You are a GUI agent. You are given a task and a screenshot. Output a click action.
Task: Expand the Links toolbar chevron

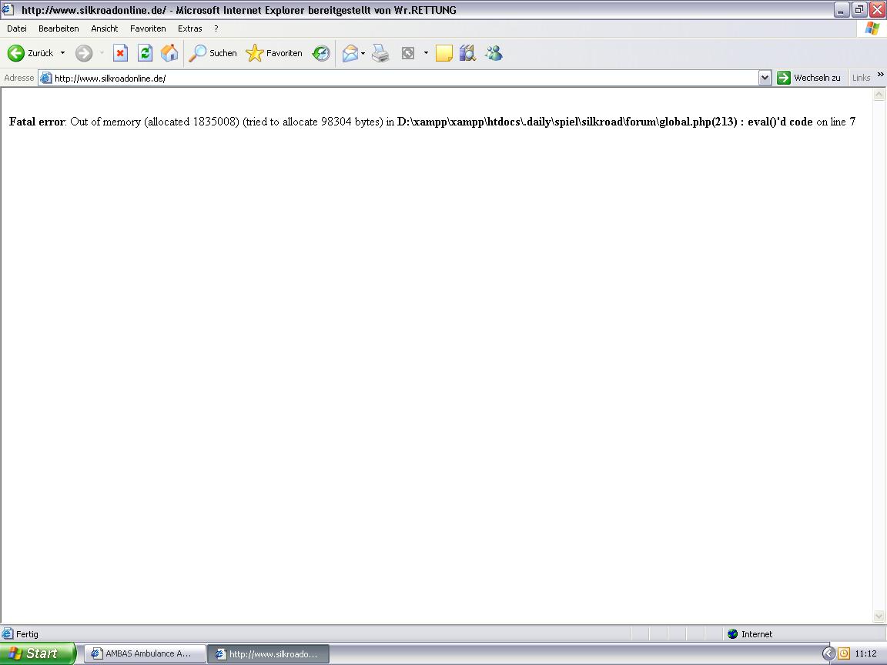[x=881, y=75]
